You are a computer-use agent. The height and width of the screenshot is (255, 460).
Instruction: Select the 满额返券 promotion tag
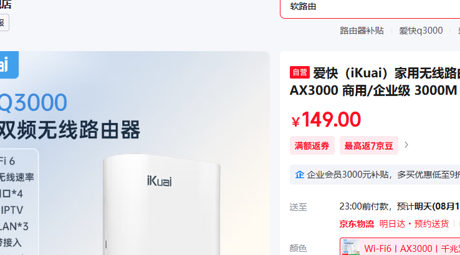coord(312,145)
